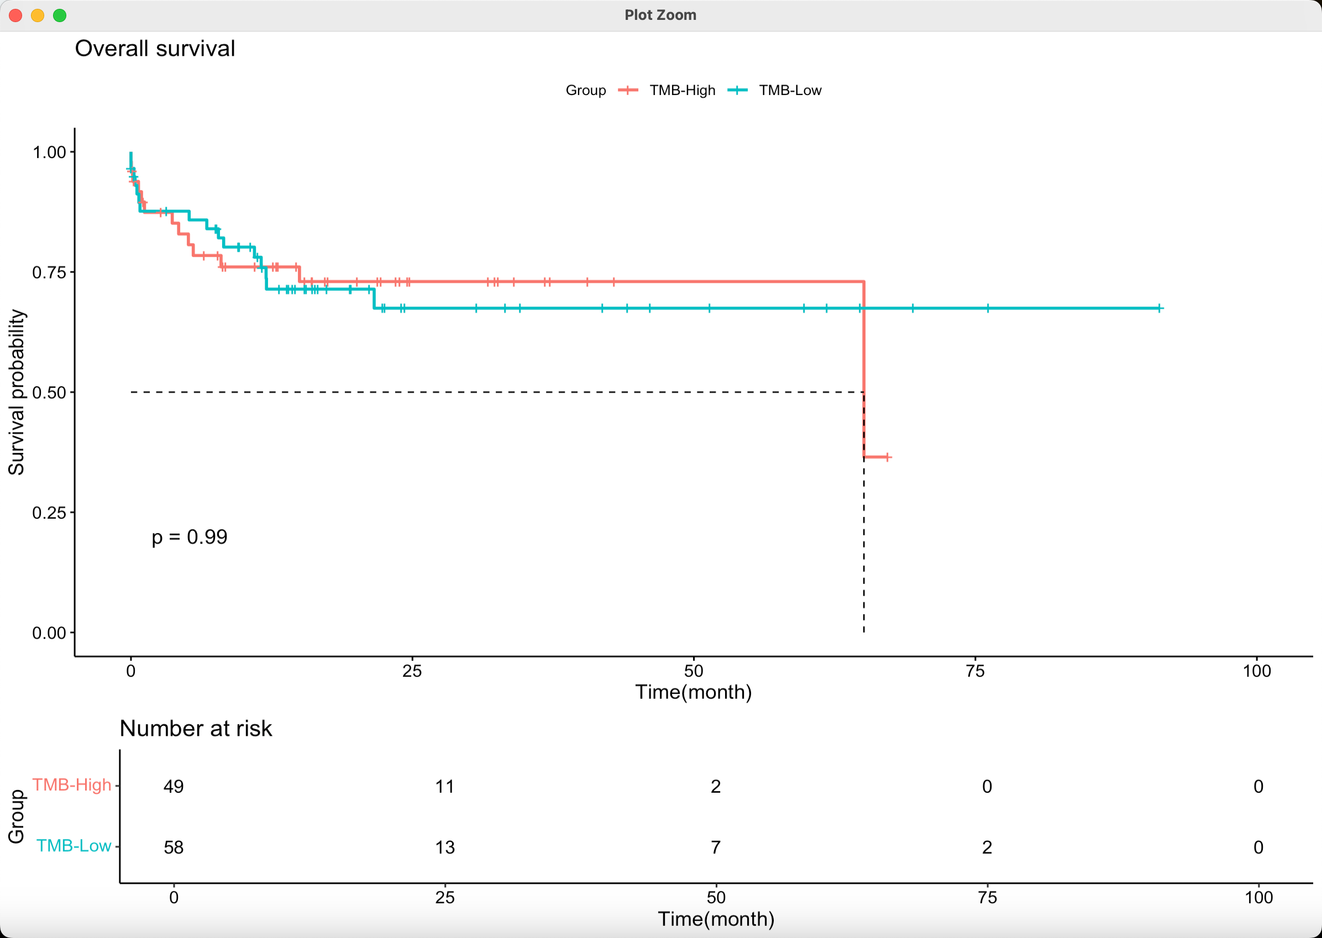Click the TMB-Low teal legend marker
Screen dimensions: 1322x938
[x=737, y=90]
